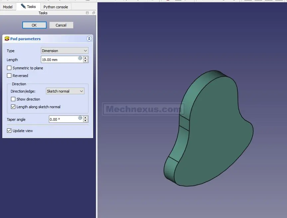Screen dimensions: 287x218
Task: Uncheck Length along sketch normal
Action: (13, 107)
